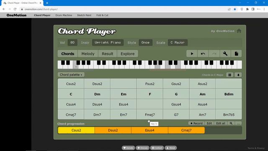The width and height of the screenshot is (268, 151).
Task: Select Esus4 block in chord progression
Action: tap(150, 130)
